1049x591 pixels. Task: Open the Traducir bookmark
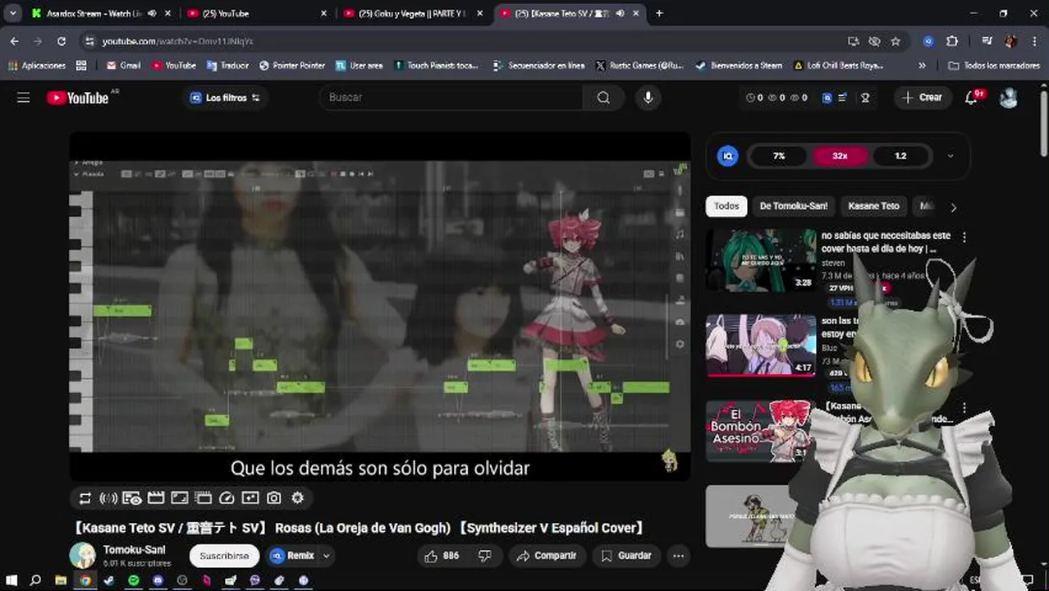tap(227, 66)
